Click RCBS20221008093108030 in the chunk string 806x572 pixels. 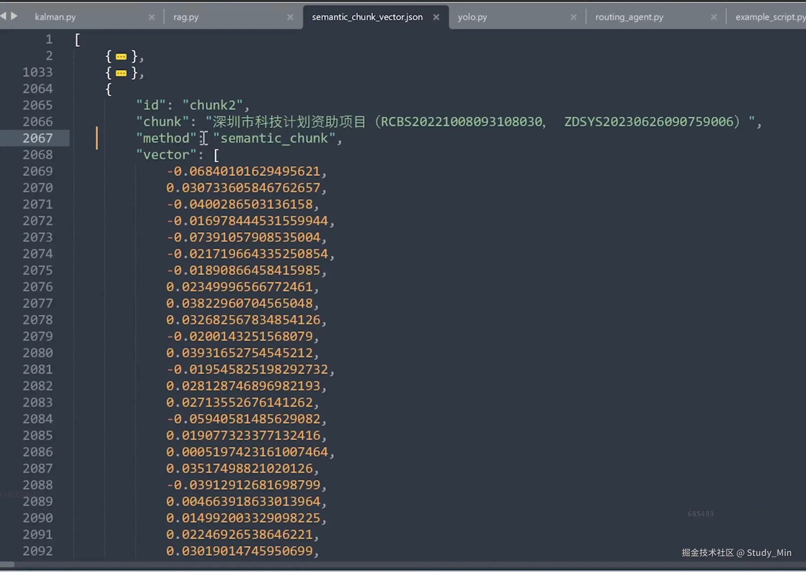pyautogui.click(x=461, y=121)
